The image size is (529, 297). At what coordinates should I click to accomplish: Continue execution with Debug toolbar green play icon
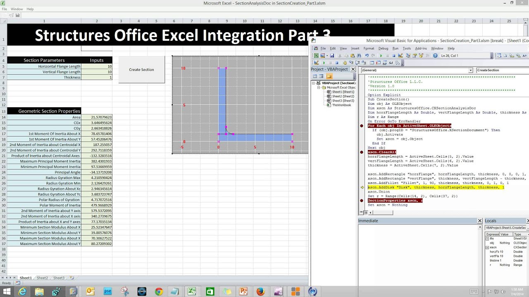click(324, 63)
